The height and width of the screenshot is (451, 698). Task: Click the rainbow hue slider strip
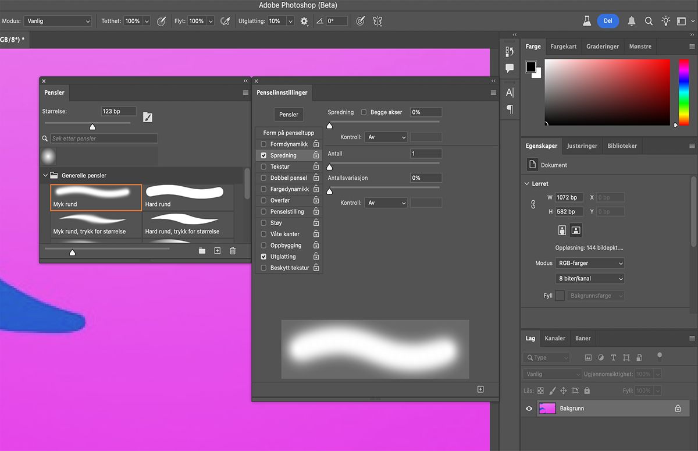coord(683,91)
